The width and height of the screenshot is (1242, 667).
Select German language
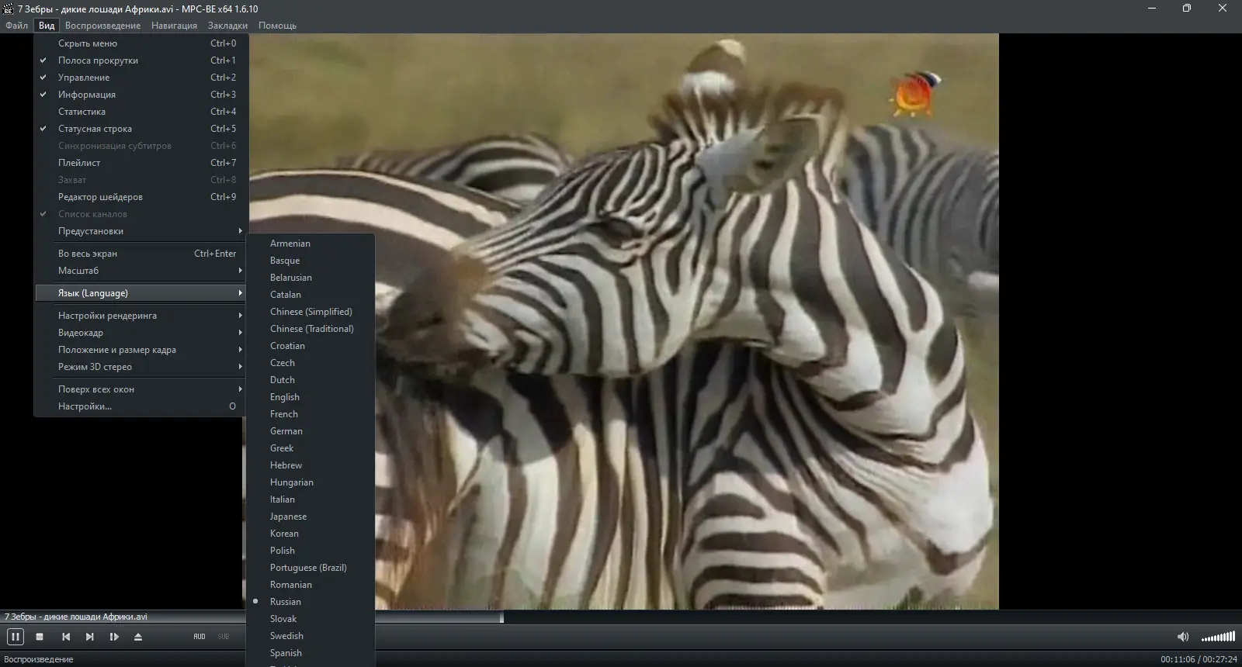(310, 431)
